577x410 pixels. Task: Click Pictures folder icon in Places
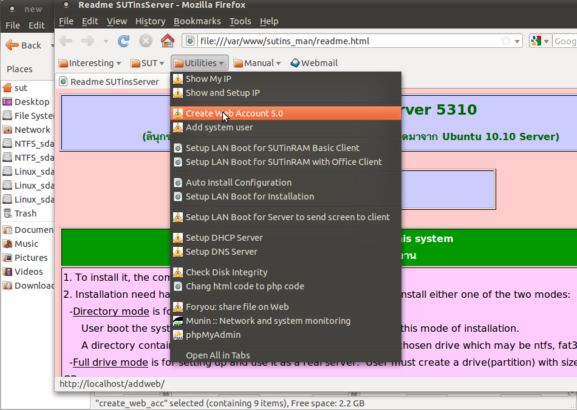7,258
